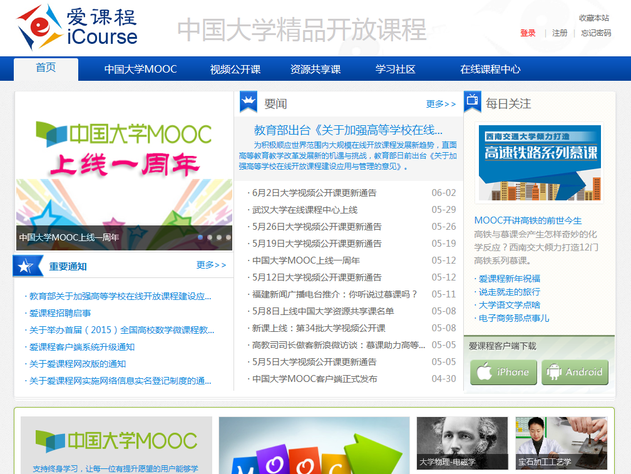Click the 注册 register link

coord(560,33)
